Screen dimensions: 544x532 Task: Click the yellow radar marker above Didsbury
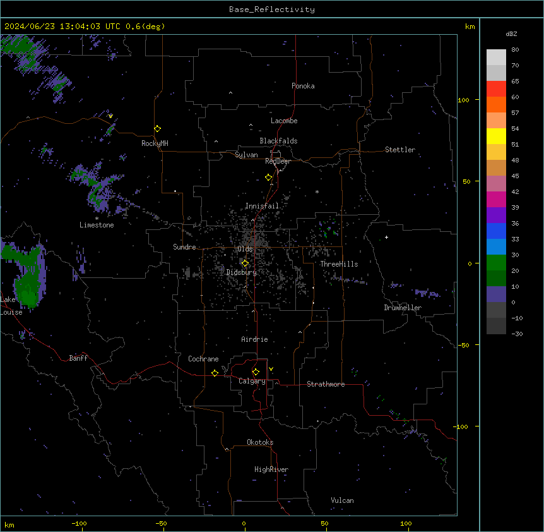[245, 263]
